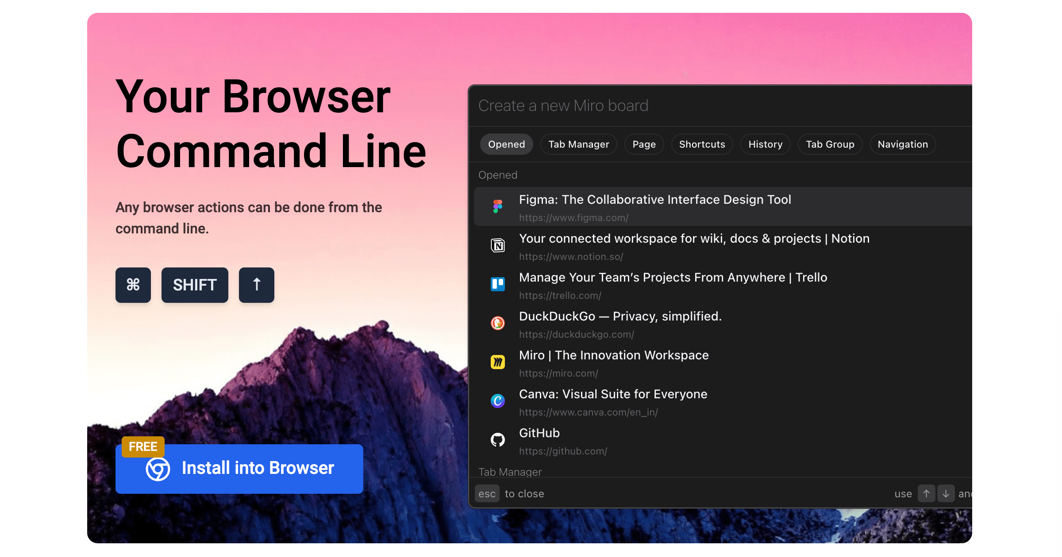This screenshot has height=557, width=1062.
Task: Click the GitHub icon
Action: point(497,440)
